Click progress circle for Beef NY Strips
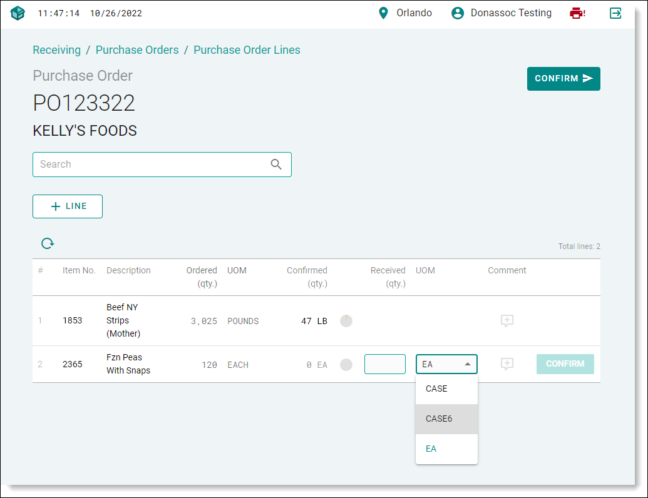Screen dimensions: 648x498 (346, 321)
